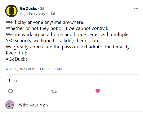Viewport: 143px width, 114px height.
Task: Open the GoDucks profile avatar
Action: tap(11, 11)
